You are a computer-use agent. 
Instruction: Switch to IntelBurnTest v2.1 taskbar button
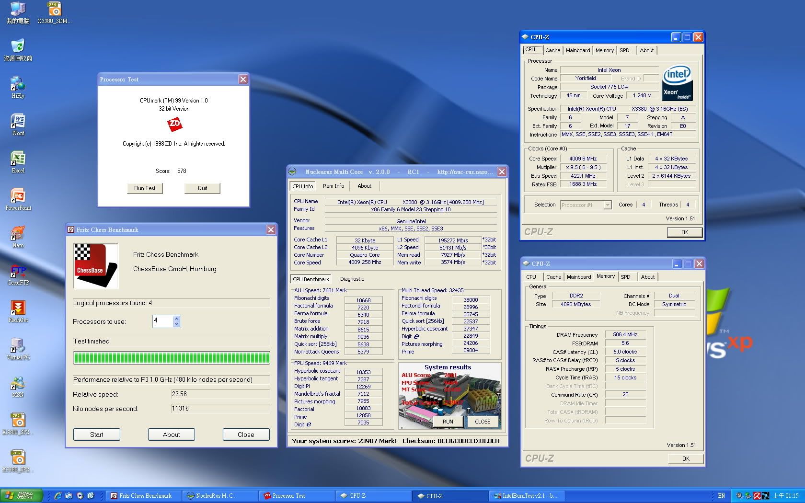pyautogui.click(x=527, y=496)
